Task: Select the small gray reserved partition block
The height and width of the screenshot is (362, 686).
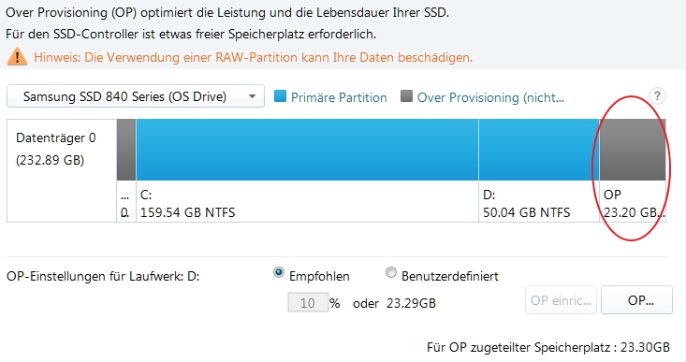Action: [126, 150]
